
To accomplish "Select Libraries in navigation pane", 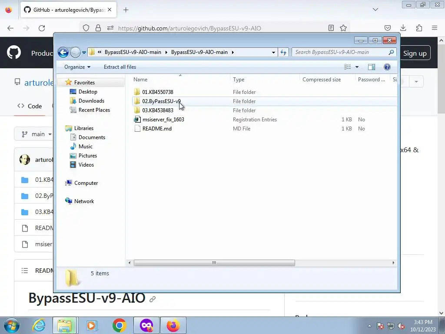I will click(84, 128).
